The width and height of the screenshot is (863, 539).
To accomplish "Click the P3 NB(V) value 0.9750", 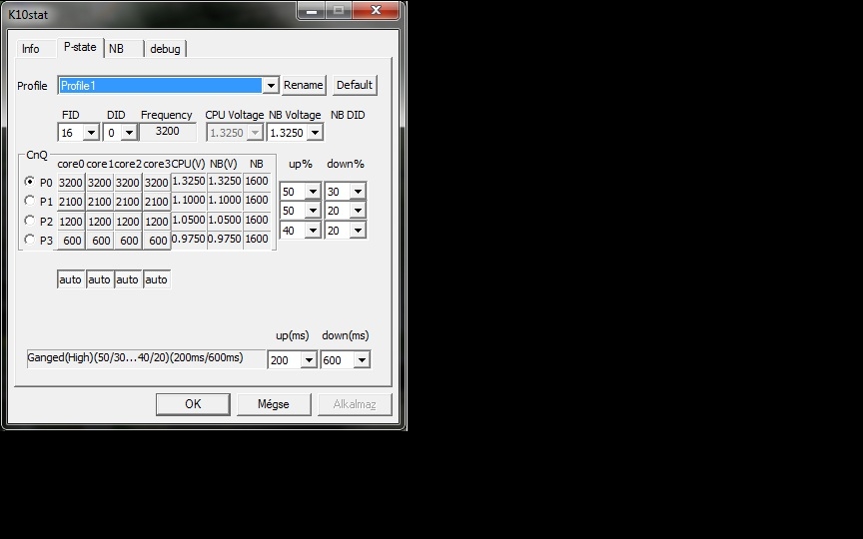I will 225,239.
